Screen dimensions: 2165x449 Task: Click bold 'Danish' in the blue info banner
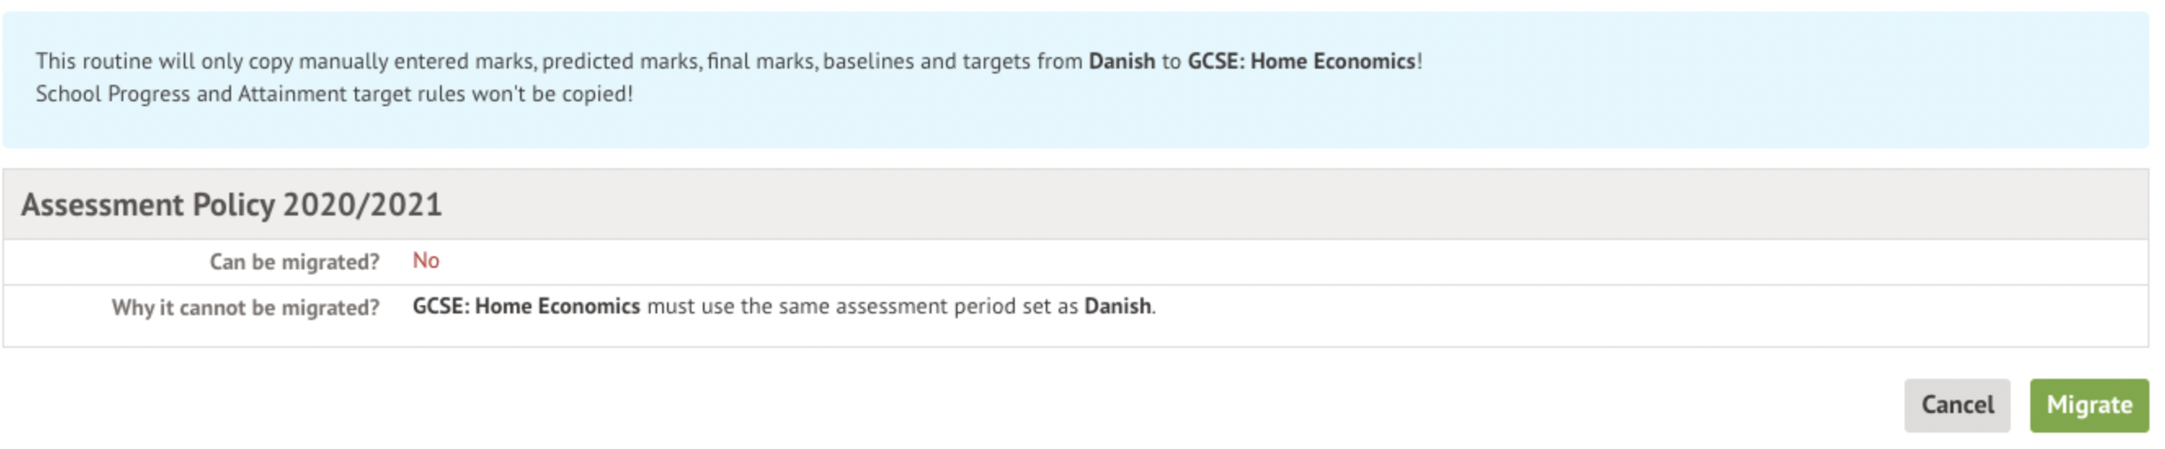pyautogui.click(x=1121, y=61)
